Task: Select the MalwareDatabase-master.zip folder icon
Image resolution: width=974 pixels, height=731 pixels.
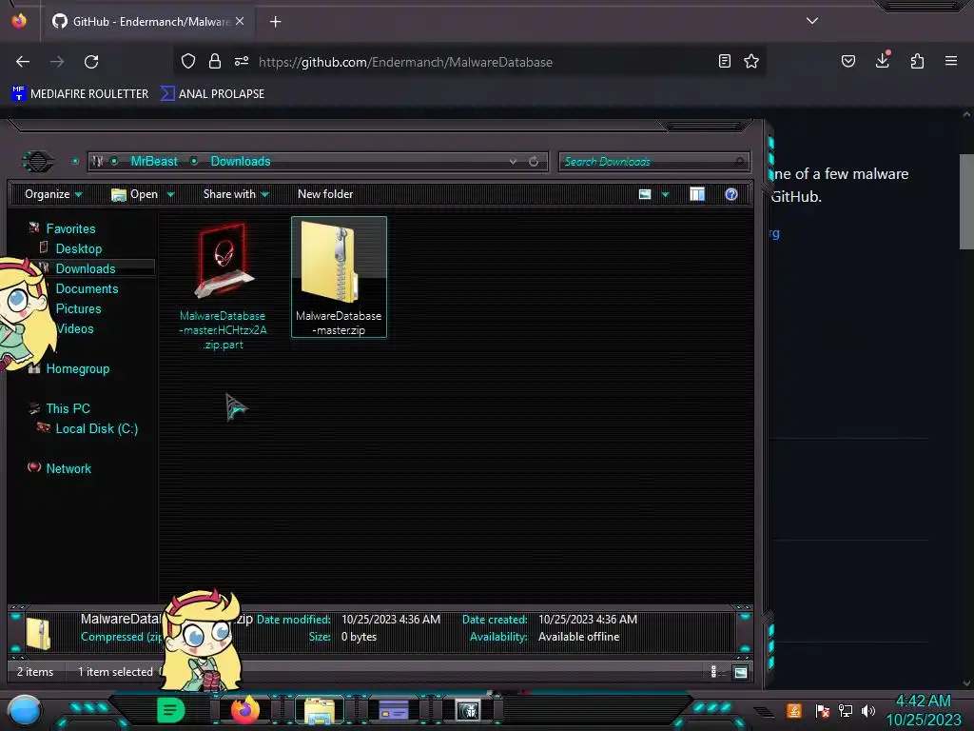Action: (339, 277)
